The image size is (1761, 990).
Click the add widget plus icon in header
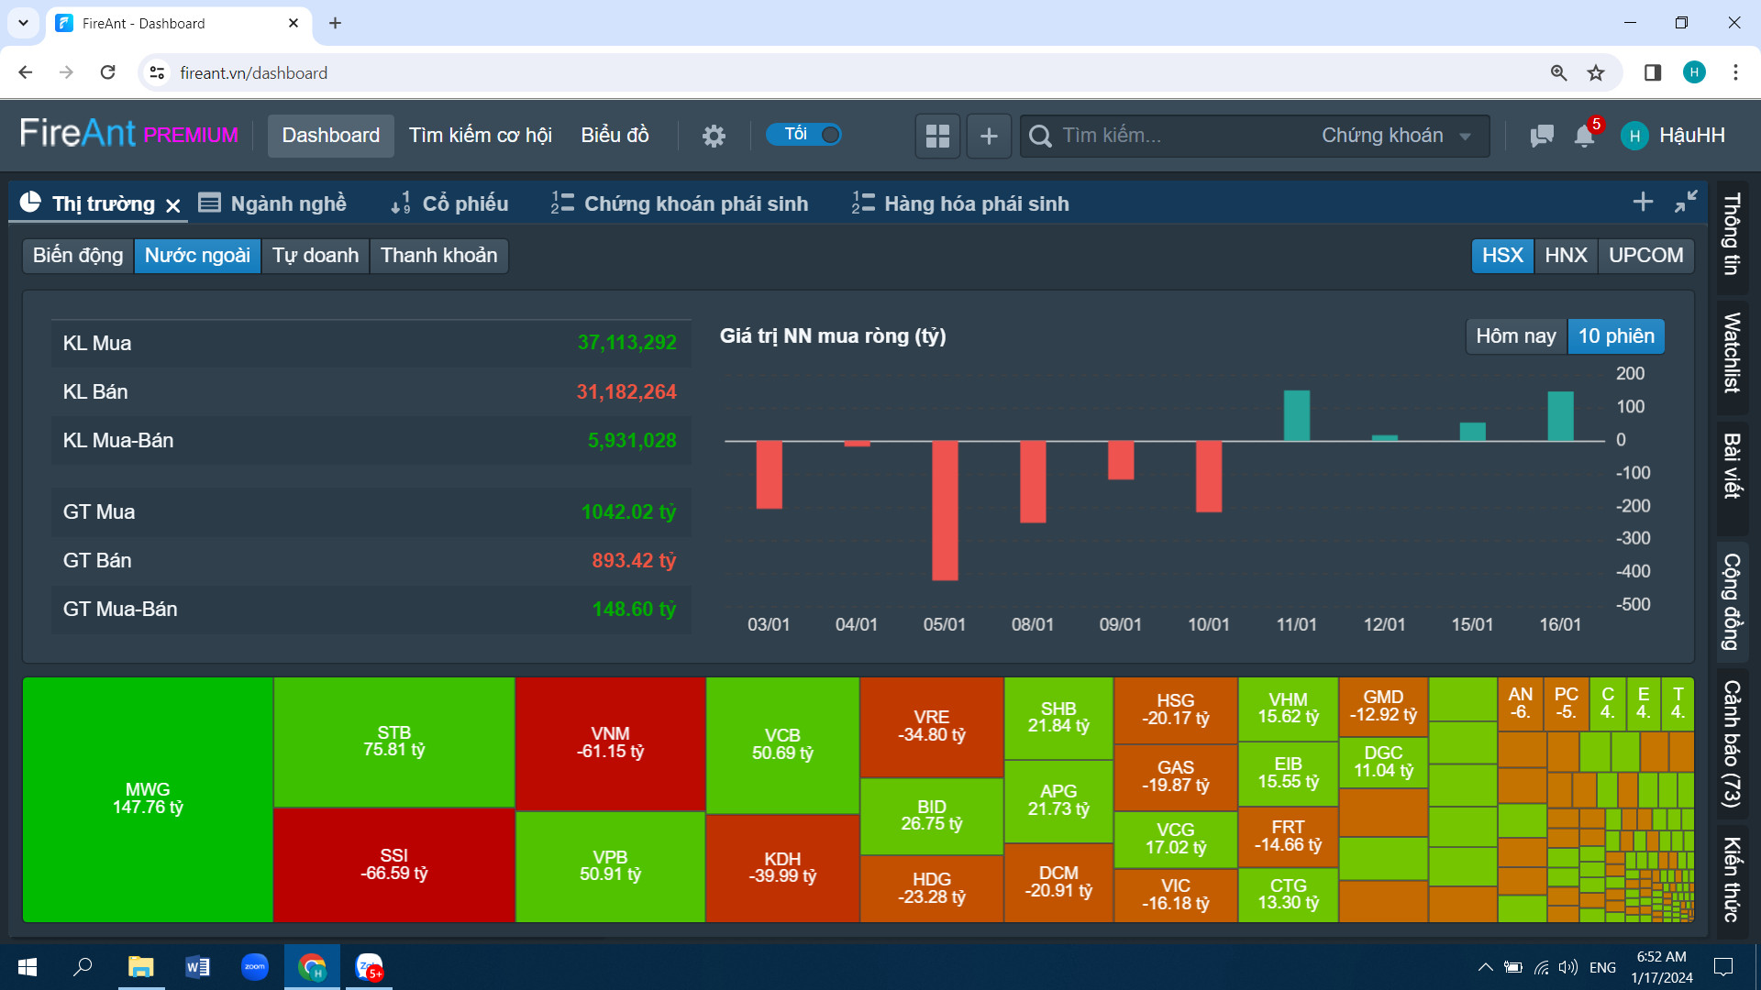(989, 136)
